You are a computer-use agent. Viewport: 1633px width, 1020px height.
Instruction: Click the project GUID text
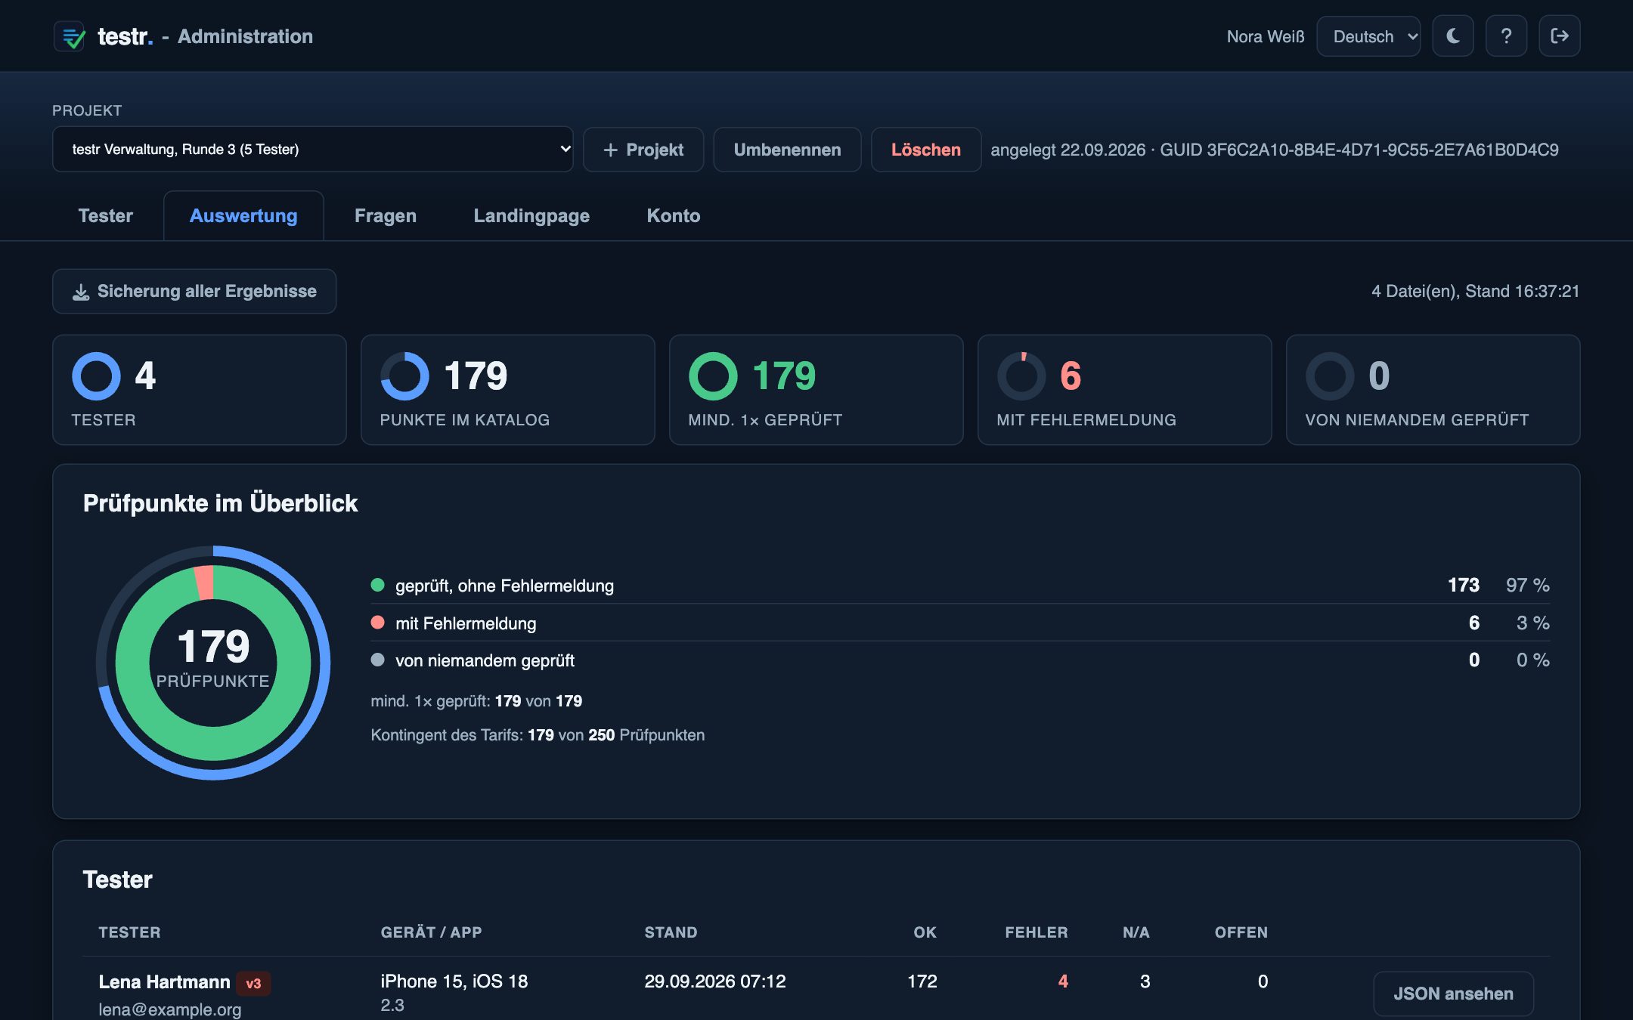tap(1359, 150)
